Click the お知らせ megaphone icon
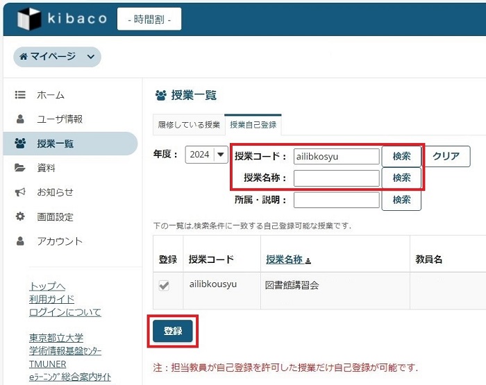This screenshot has width=486, height=385. [21, 192]
